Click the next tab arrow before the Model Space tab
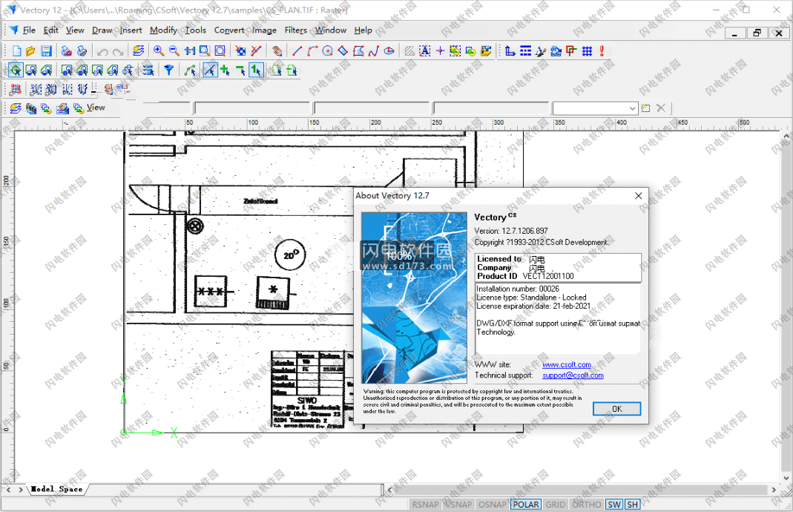 (20, 489)
